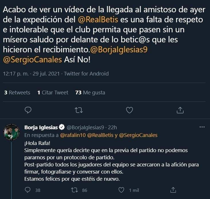
Task: Retweet Borja Iglesias's reply
Action: tap(74, 190)
